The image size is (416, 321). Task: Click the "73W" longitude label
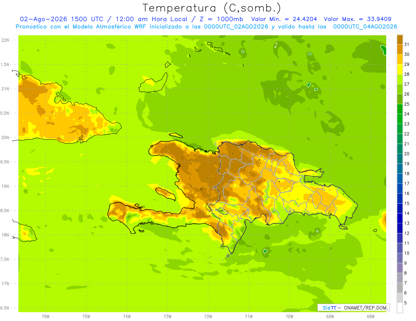click(x=167, y=316)
